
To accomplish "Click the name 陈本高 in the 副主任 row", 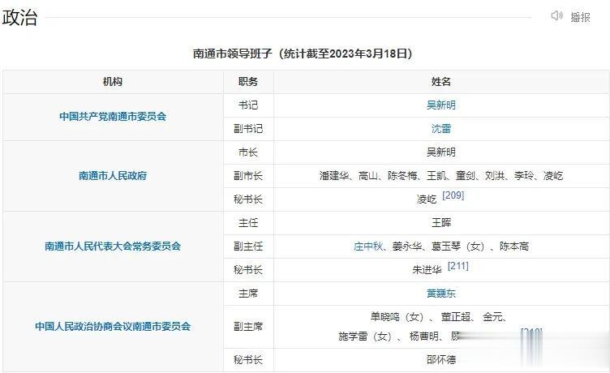I will click(514, 247).
